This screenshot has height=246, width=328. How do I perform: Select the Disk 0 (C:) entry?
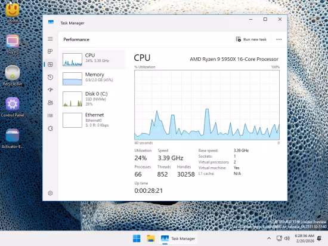coord(92,99)
